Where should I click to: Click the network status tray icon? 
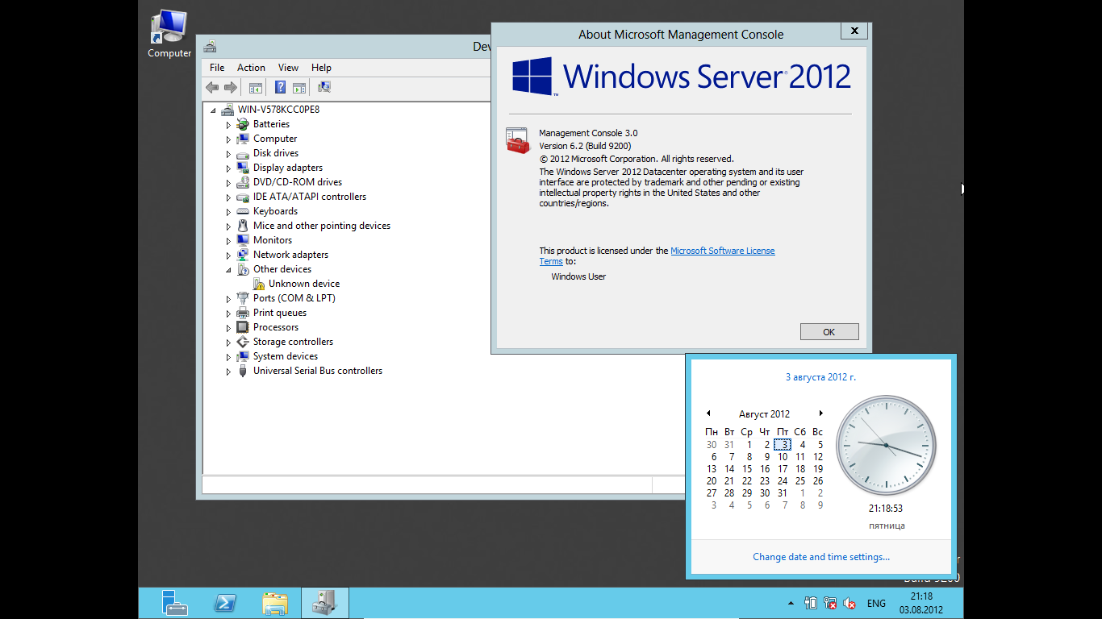coord(831,603)
